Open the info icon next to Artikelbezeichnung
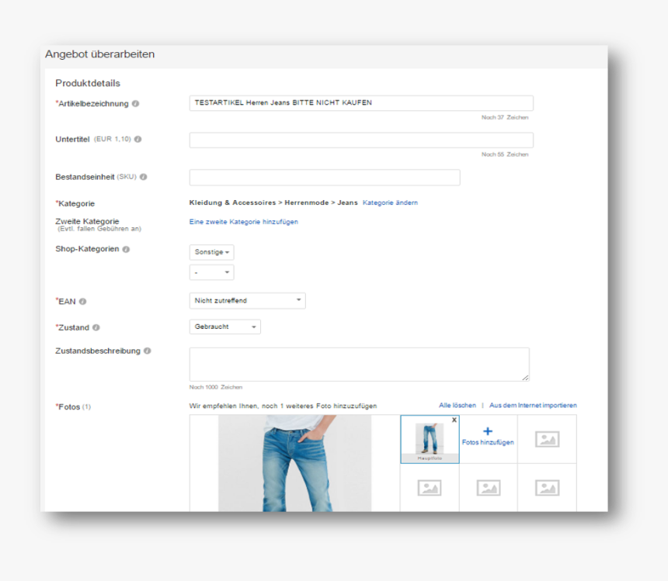Image resolution: width=668 pixels, height=581 pixels. (x=135, y=104)
